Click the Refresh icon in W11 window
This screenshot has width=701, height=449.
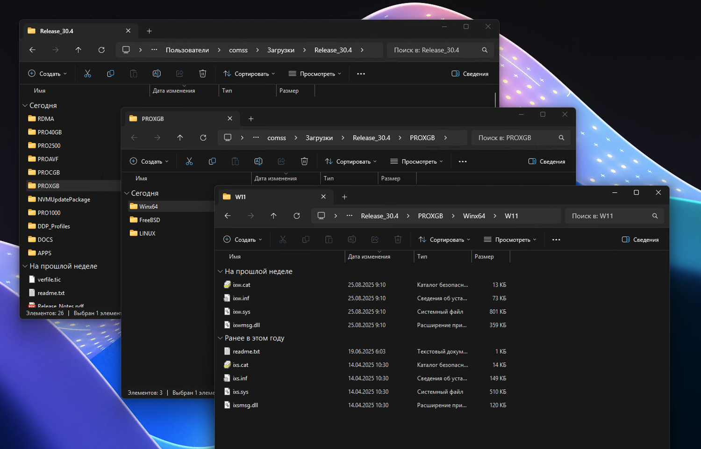click(x=296, y=216)
